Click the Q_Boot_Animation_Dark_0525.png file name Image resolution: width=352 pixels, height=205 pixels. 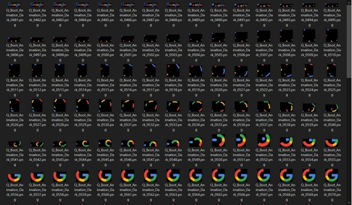(x=332, y=87)
